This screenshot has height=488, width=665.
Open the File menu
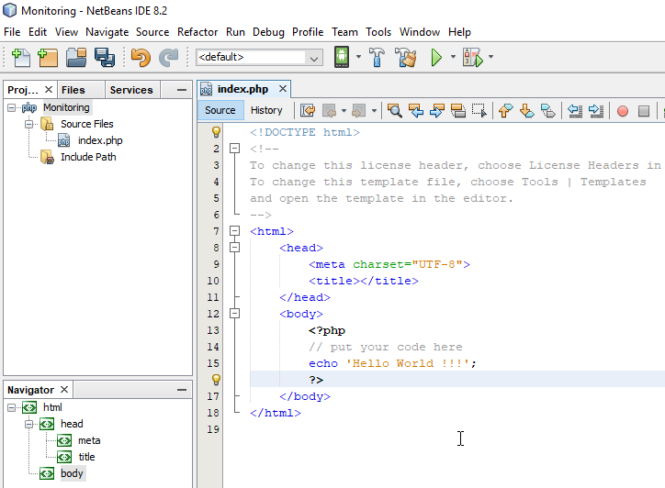12,32
